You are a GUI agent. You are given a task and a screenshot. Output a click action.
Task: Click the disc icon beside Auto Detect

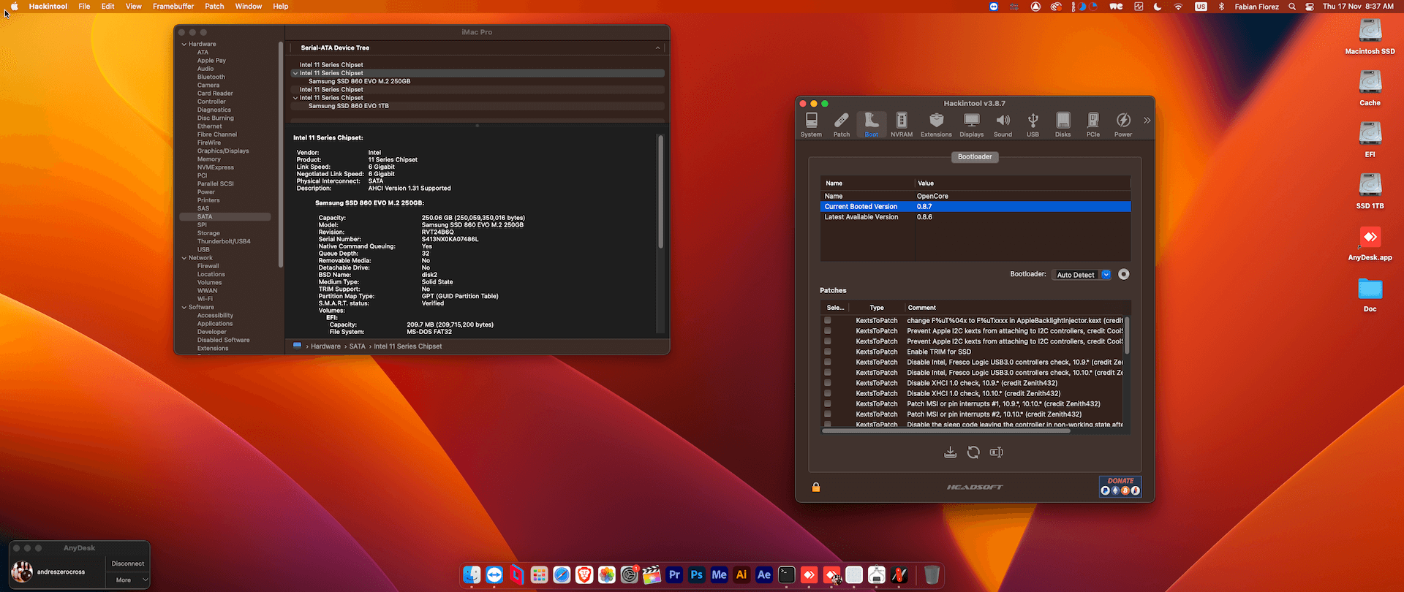pyautogui.click(x=1124, y=275)
